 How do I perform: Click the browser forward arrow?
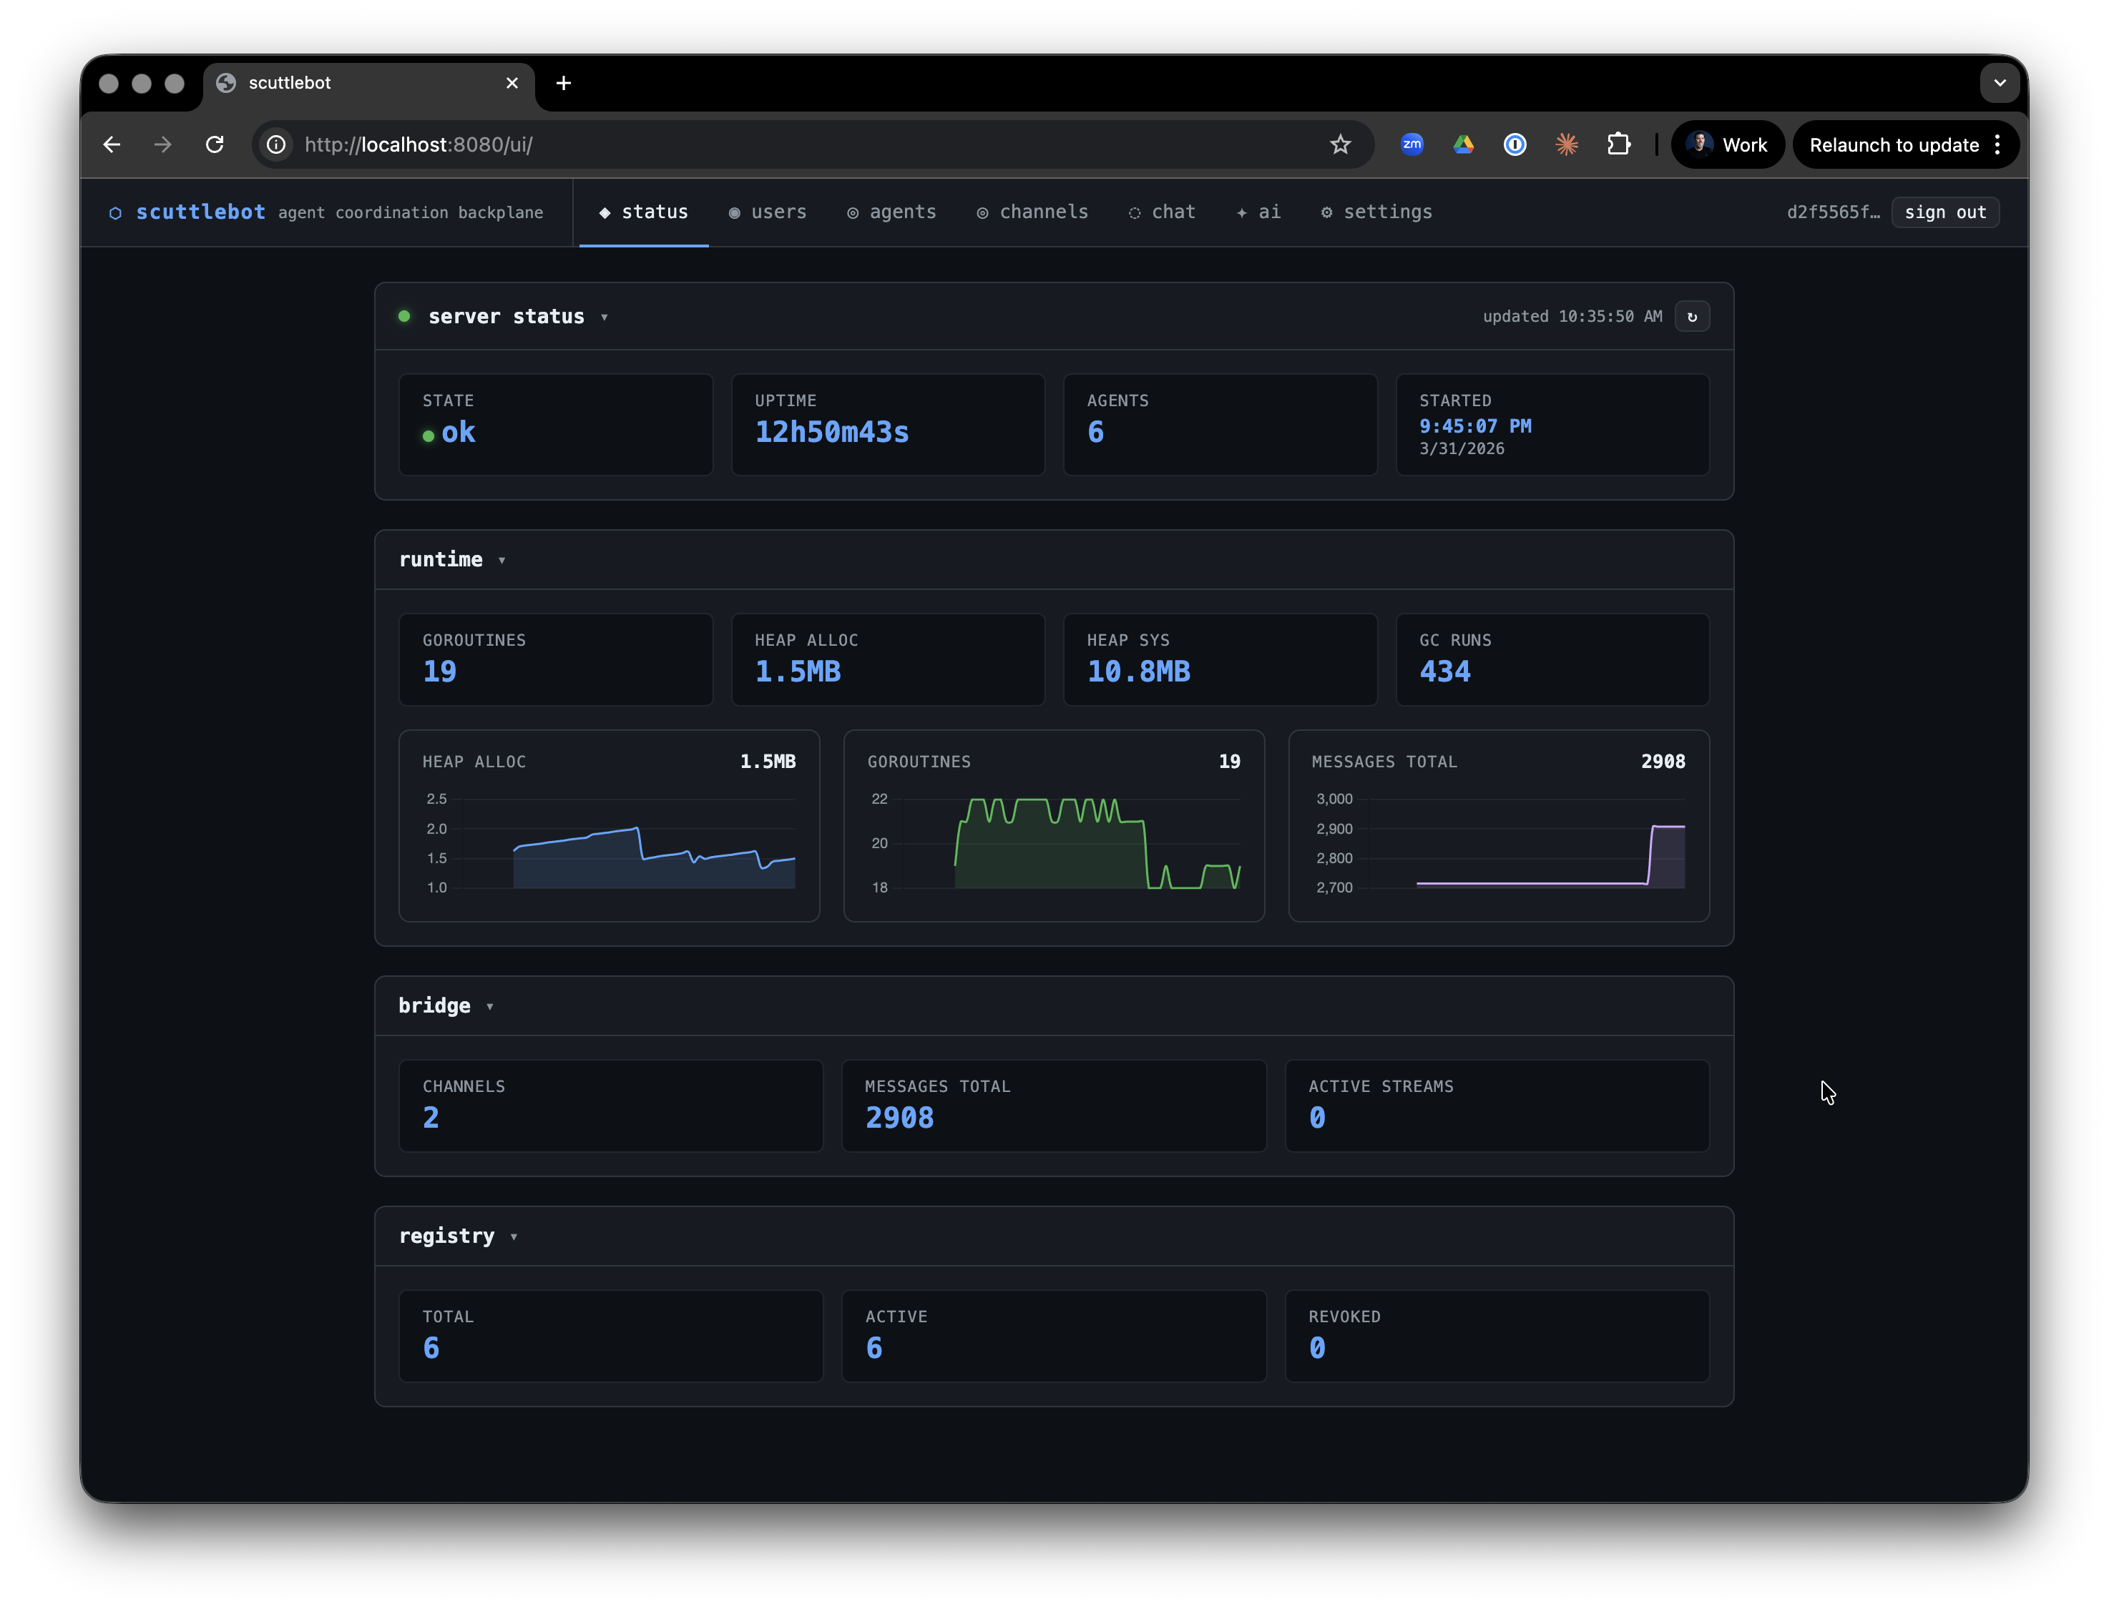click(x=163, y=144)
